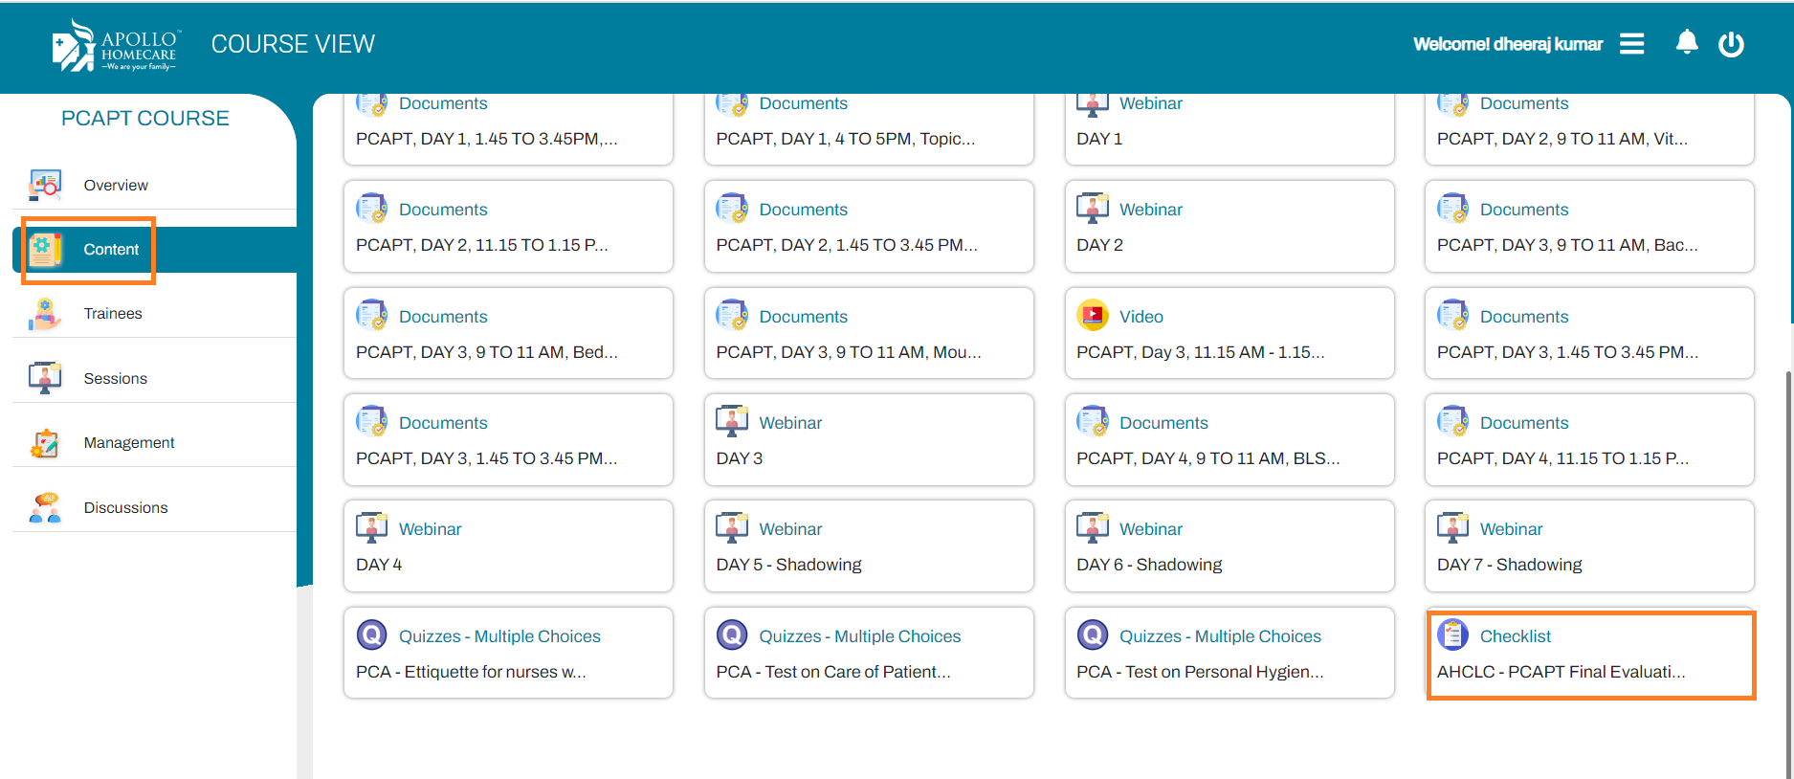Go to Discussions menu item
1794x779 pixels.
click(125, 507)
